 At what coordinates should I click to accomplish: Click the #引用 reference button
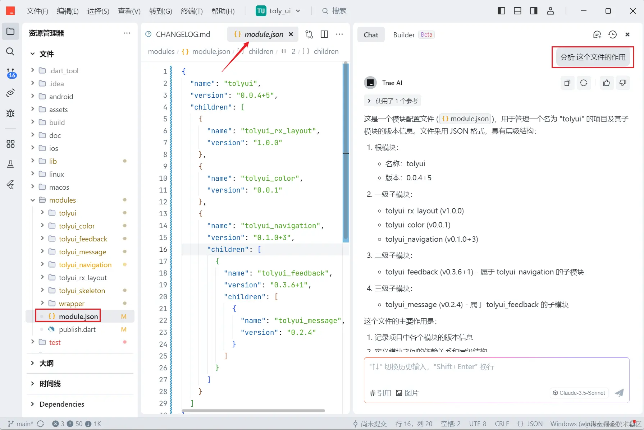[x=380, y=393]
